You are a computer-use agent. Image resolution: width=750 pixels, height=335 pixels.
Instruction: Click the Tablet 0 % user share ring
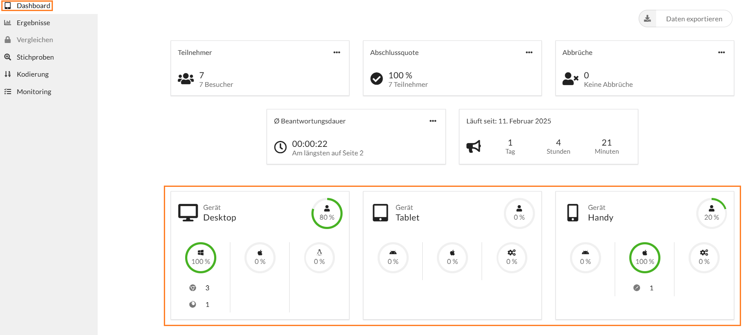click(x=519, y=213)
